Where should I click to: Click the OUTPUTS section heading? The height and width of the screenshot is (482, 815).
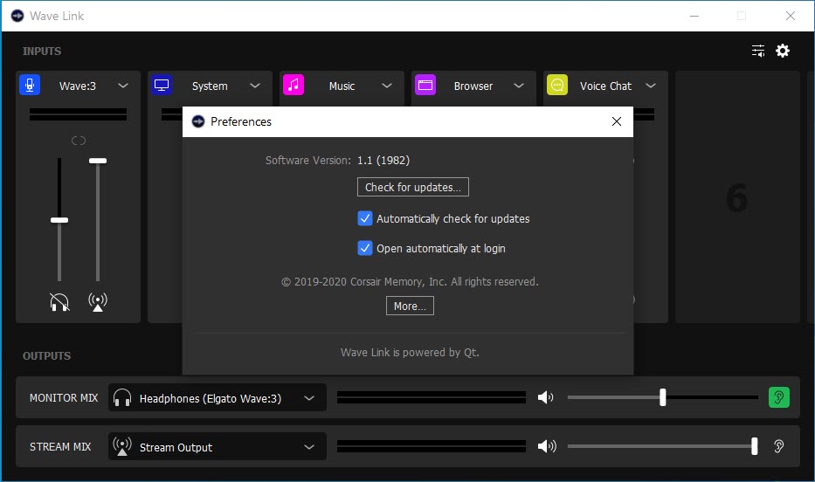47,355
